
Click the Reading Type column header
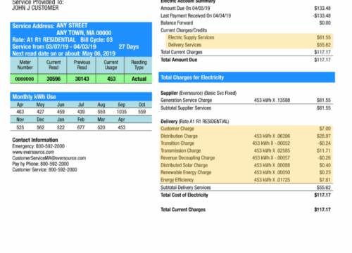tap(139, 65)
